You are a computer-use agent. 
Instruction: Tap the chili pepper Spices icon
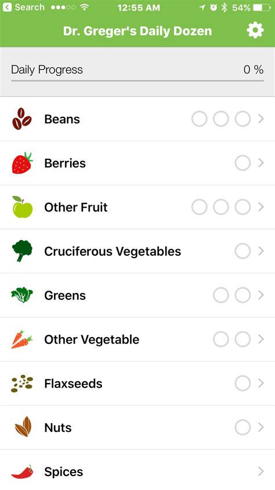22,471
